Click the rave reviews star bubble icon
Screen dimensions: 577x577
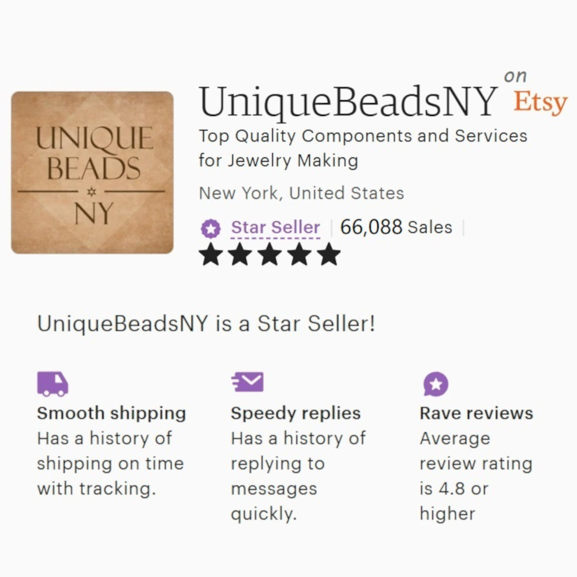click(x=436, y=384)
